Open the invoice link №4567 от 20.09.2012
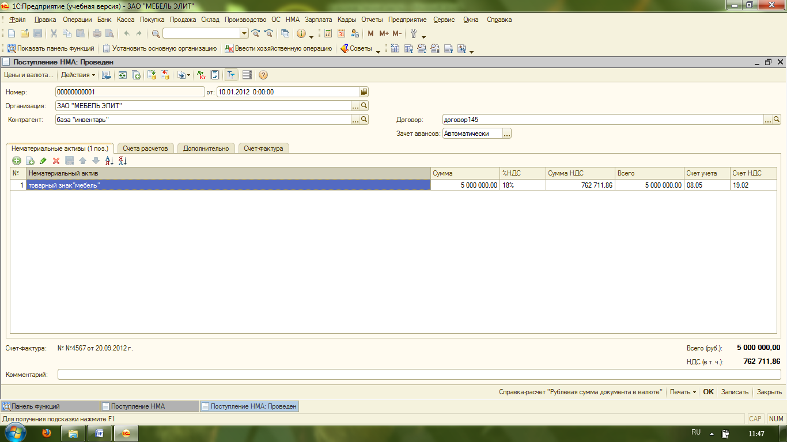Viewport: 787px width, 442px height. (x=95, y=348)
